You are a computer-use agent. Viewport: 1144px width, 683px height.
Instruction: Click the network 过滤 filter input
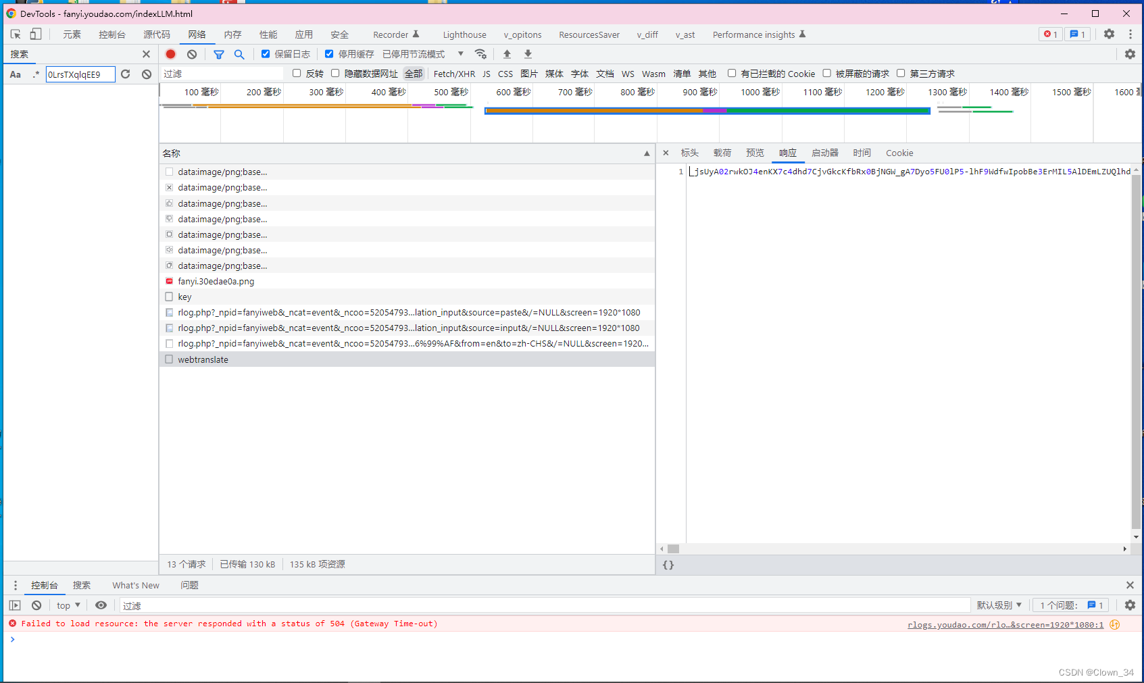pyautogui.click(x=222, y=74)
